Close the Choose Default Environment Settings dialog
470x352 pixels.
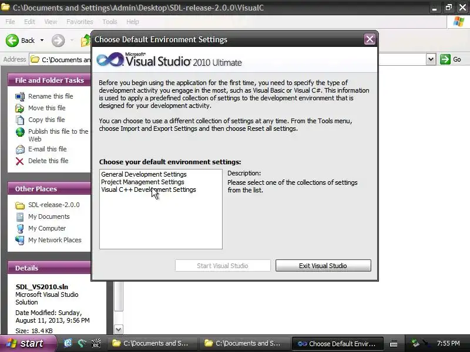[370, 39]
